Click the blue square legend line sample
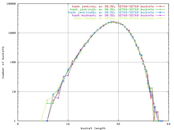This screenshot has width=174, height=130. 160,12
